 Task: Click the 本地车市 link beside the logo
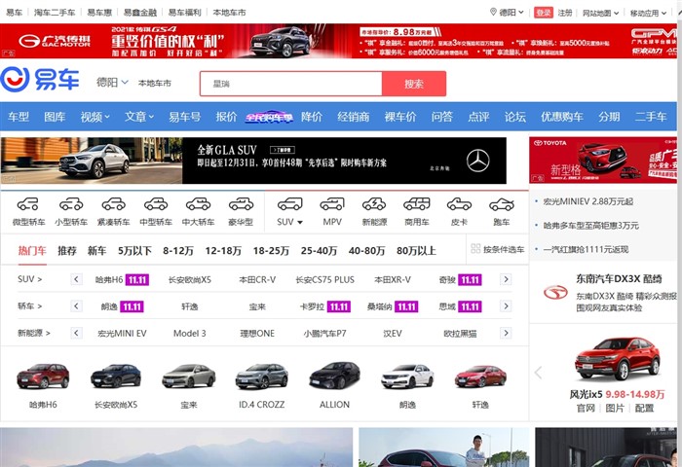(x=154, y=83)
